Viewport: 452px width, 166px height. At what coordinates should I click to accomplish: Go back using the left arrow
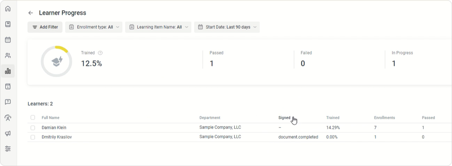pyautogui.click(x=31, y=13)
